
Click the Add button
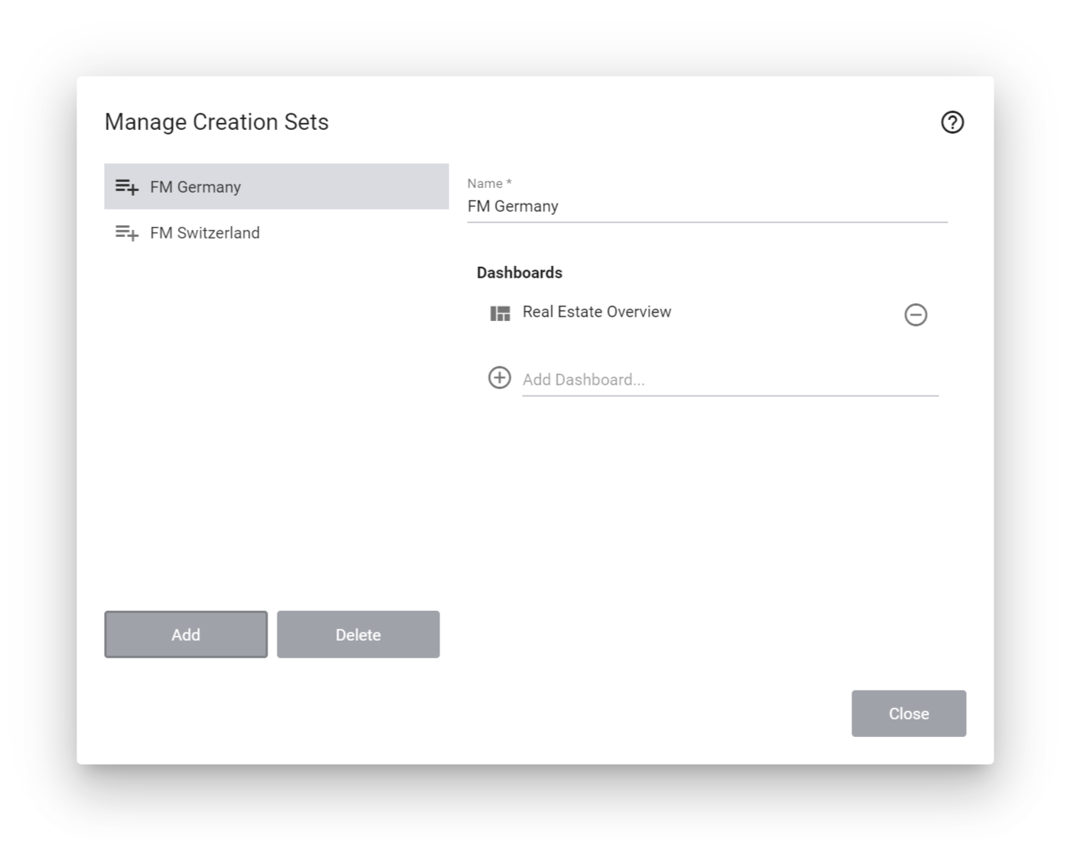(186, 635)
